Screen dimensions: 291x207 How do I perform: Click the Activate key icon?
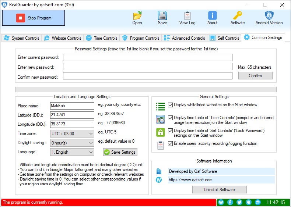click(x=238, y=16)
